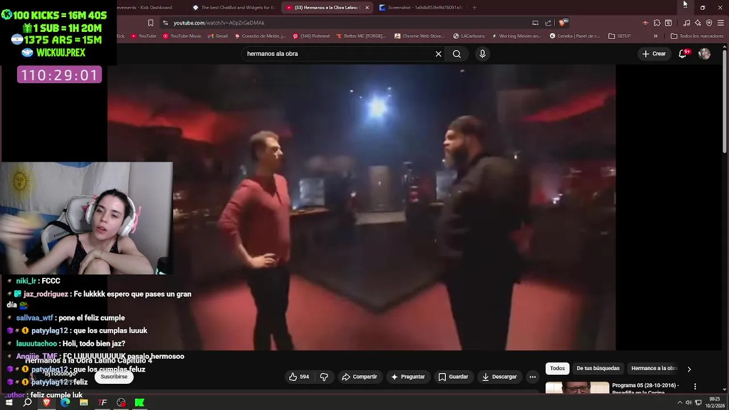The image size is (729, 410).
Task: Open the Preguntar AI assistant button
Action: (x=407, y=376)
